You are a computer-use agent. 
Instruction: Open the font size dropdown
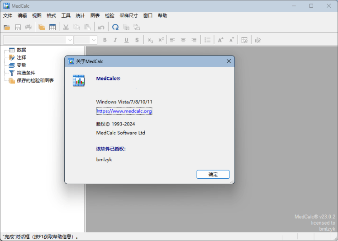tap(94, 40)
